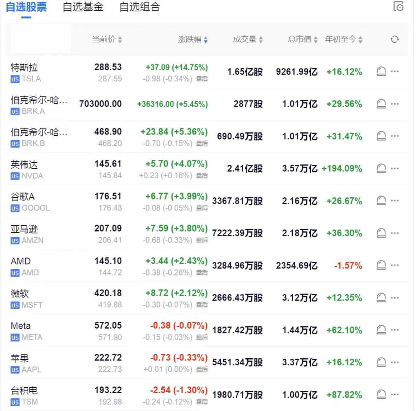The width and height of the screenshot is (417, 411).
Task: Click the market cap 3.57万亿
Action: 300,168
